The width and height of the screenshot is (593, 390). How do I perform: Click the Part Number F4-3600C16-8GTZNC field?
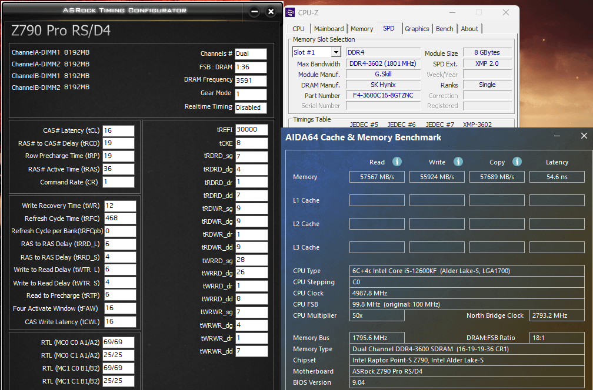pos(383,96)
